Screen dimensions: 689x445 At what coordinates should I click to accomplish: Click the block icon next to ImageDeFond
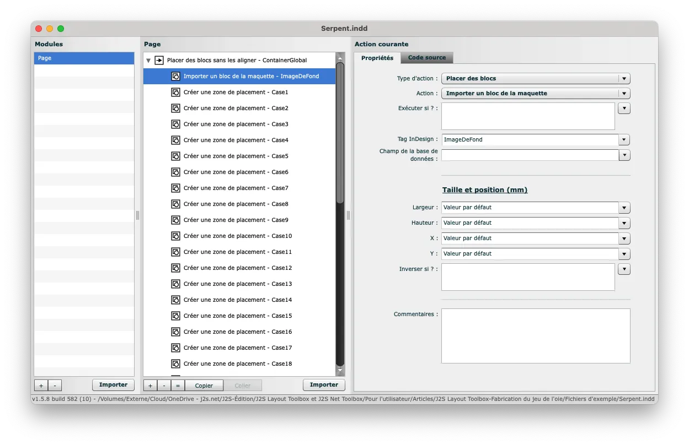tap(175, 76)
